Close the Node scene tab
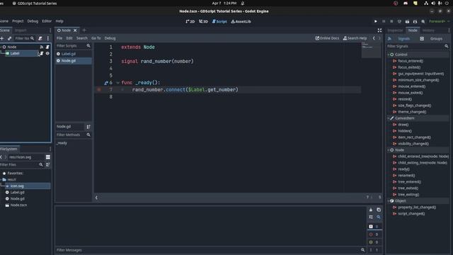This screenshot has width=453, height=255. click(75, 30)
